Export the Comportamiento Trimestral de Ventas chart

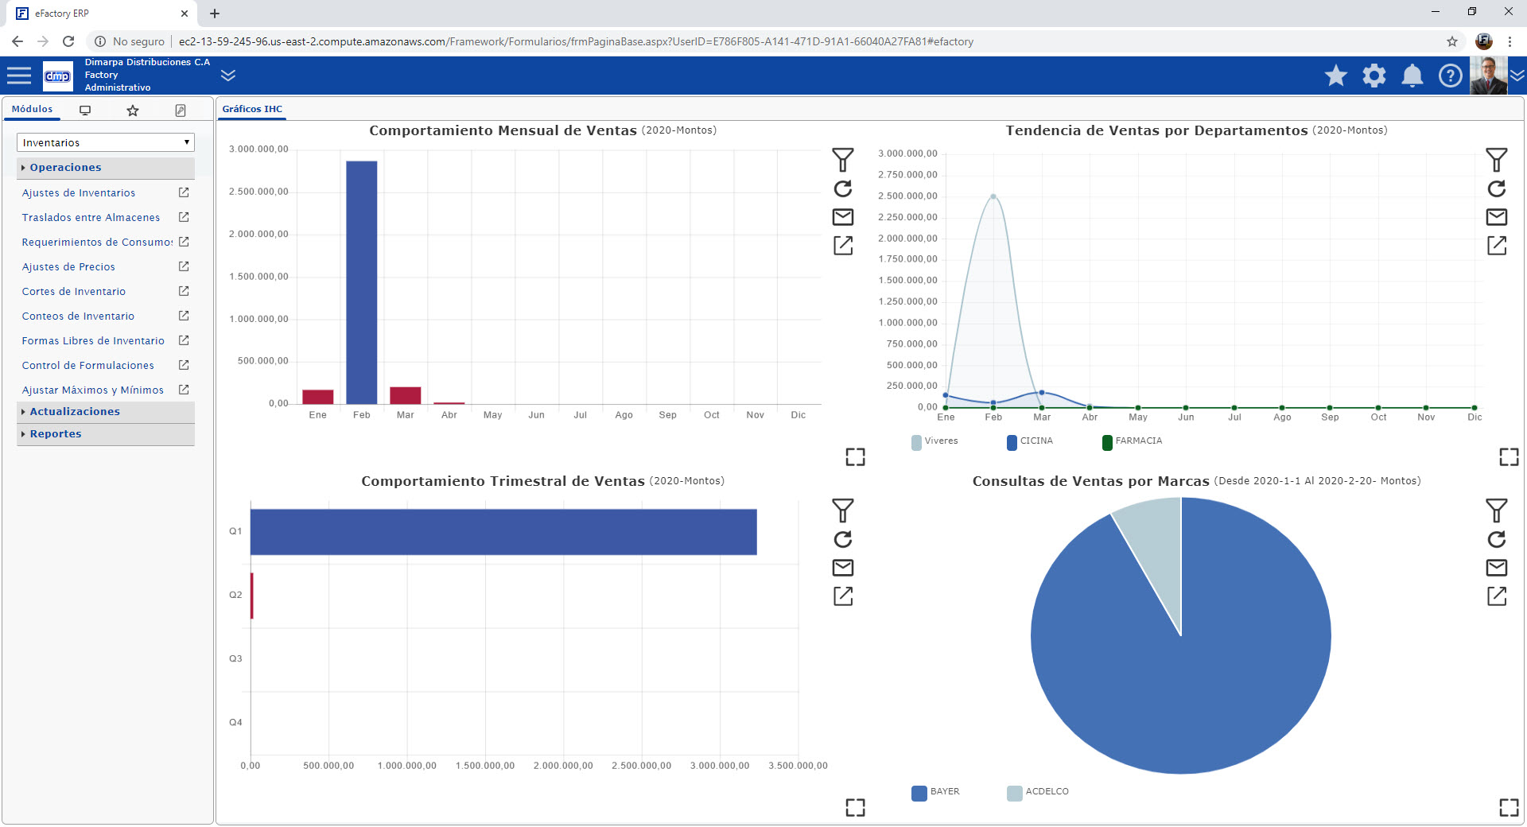coord(843,596)
